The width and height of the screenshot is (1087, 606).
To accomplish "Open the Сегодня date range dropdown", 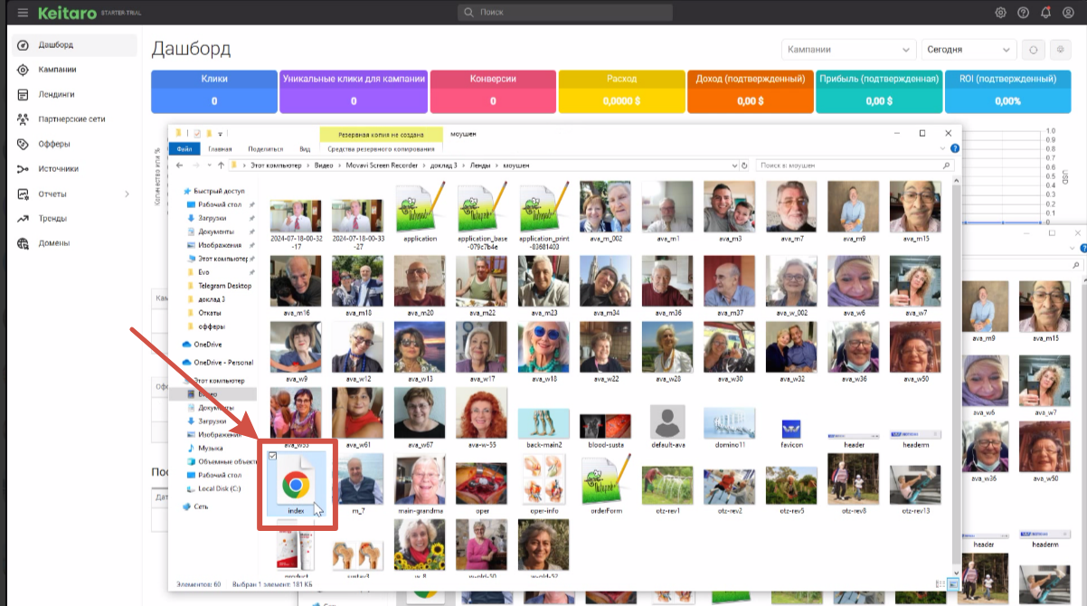I will [x=968, y=50].
